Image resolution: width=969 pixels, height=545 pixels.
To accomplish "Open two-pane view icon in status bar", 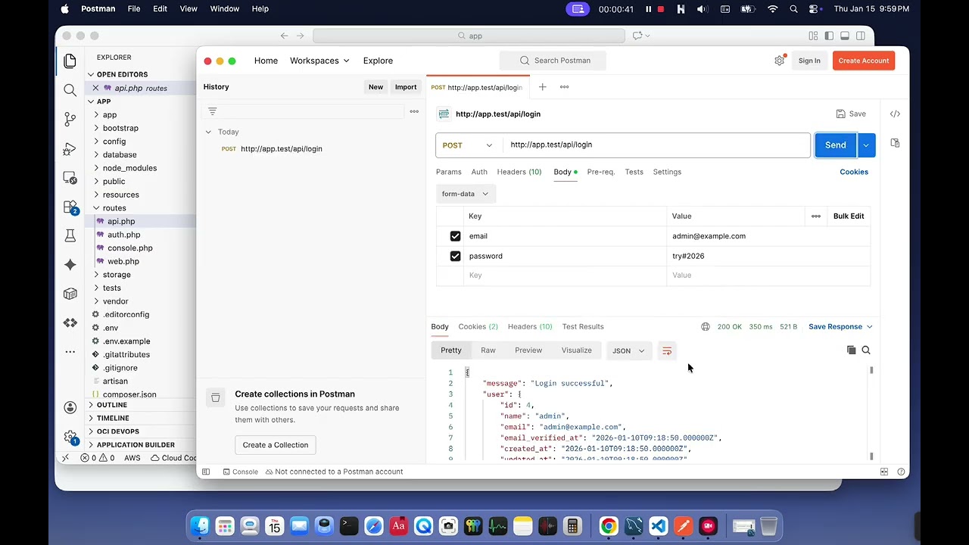I will tap(884, 472).
